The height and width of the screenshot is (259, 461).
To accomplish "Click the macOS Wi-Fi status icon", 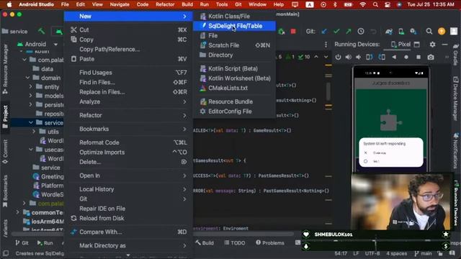I will [363, 4].
